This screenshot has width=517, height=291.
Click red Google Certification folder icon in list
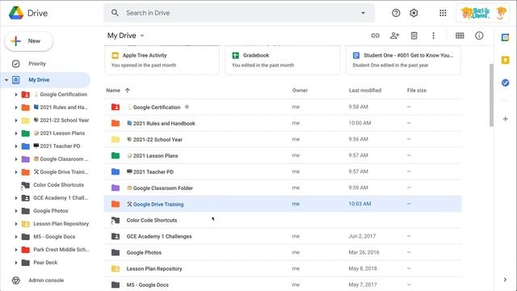[116, 107]
